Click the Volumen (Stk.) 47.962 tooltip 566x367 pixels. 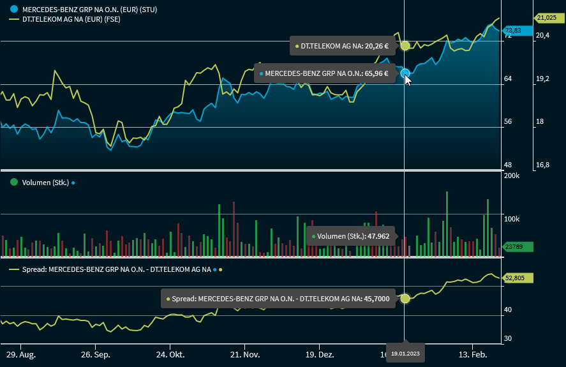pyautogui.click(x=349, y=236)
